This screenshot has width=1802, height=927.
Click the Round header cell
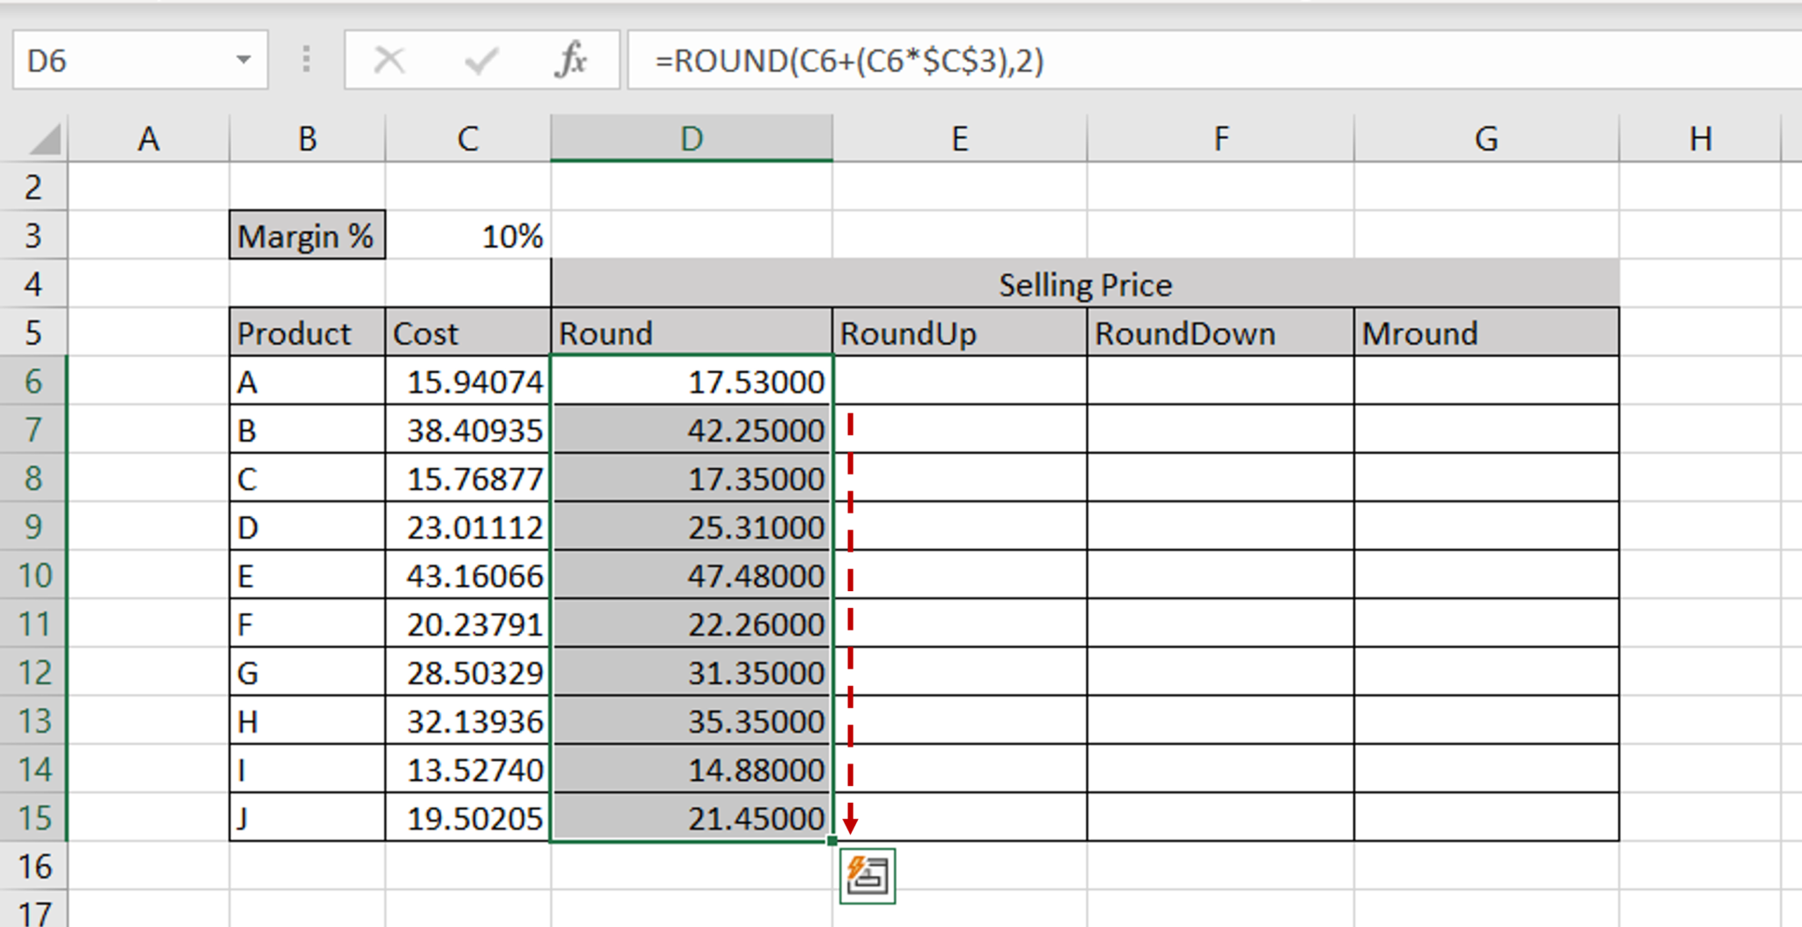pos(692,332)
